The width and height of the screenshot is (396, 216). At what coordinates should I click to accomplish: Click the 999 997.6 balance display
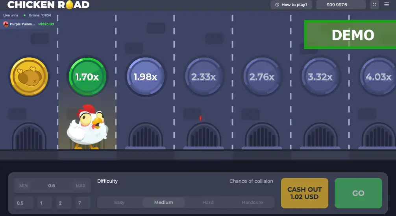(x=340, y=5)
